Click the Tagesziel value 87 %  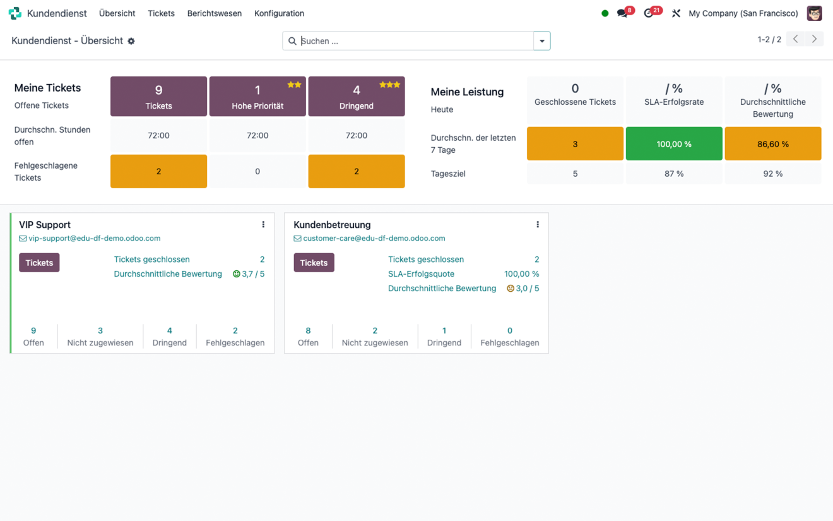coord(674,174)
